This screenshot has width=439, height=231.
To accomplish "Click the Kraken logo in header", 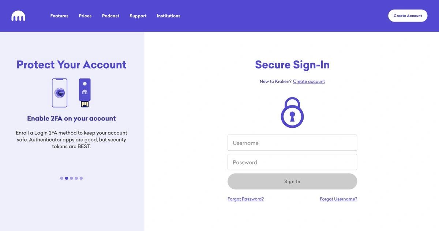I will click(18, 16).
